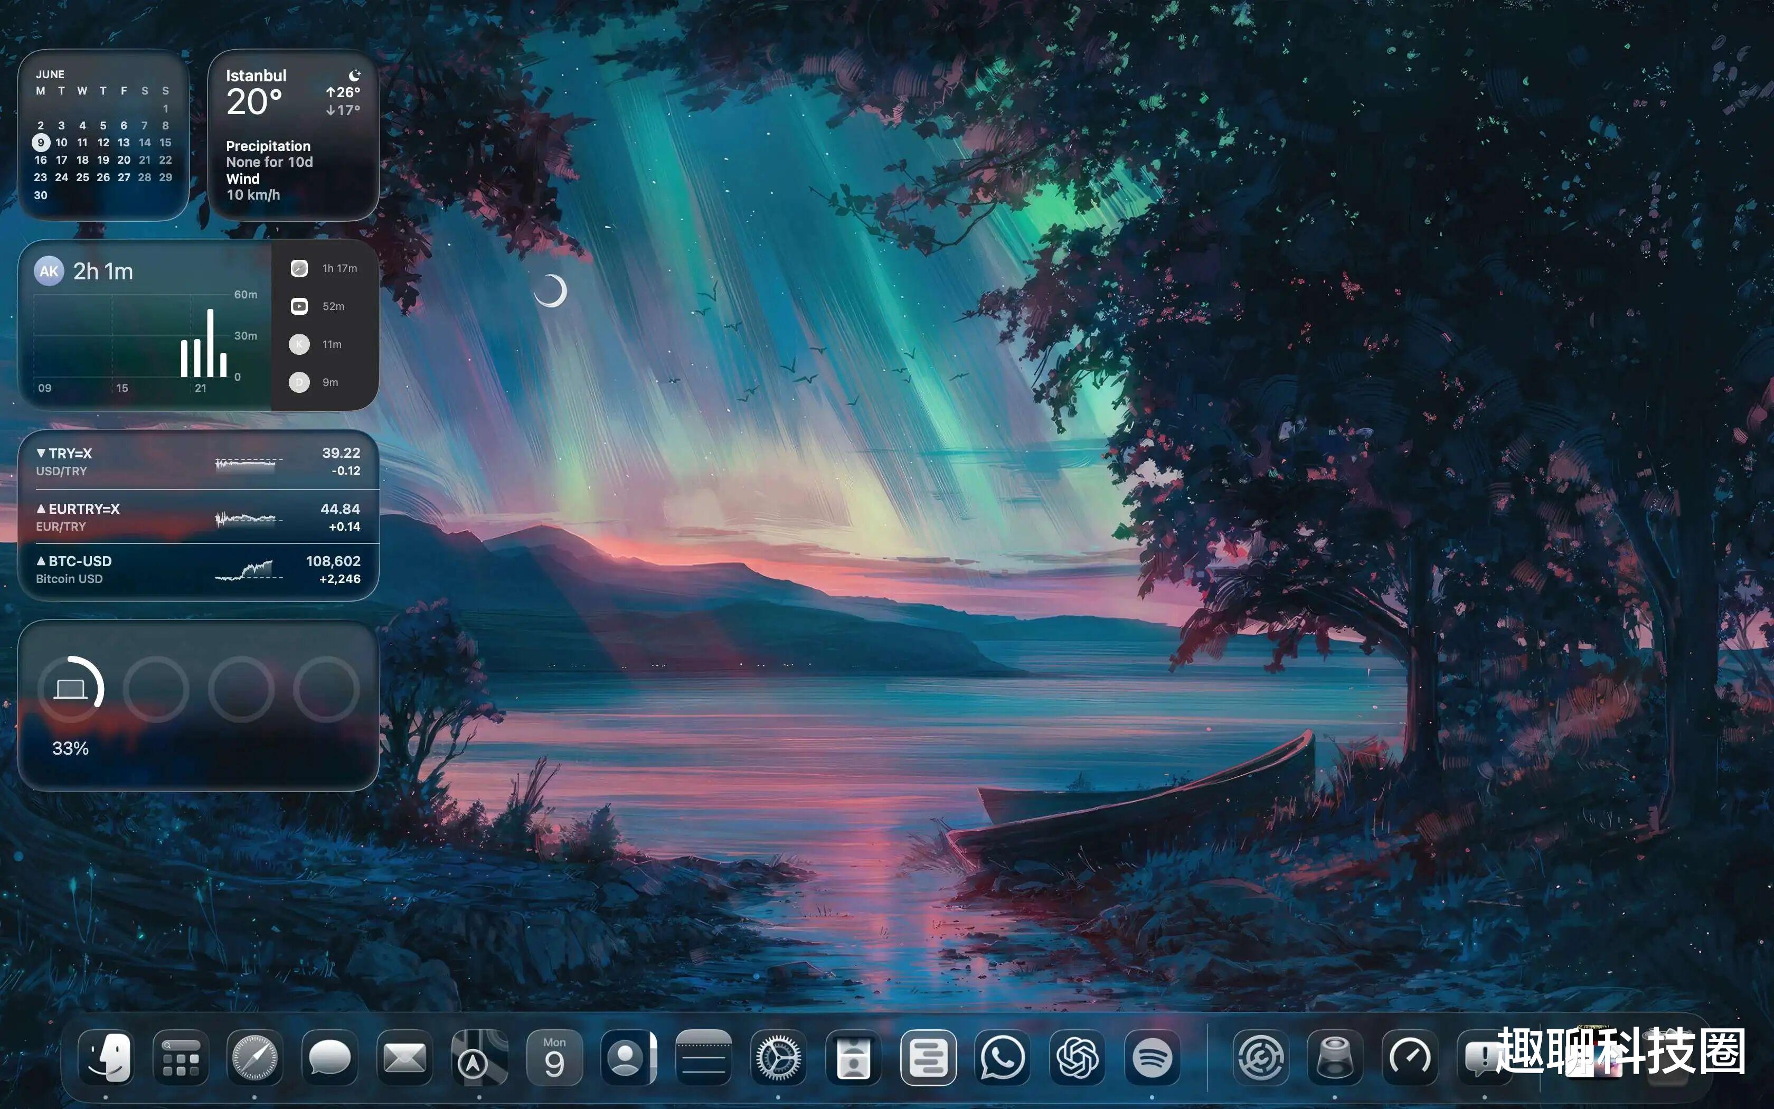Open Contacts icon in dock
Screen dimensions: 1774x1109
pyautogui.click(x=628, y=1058)
